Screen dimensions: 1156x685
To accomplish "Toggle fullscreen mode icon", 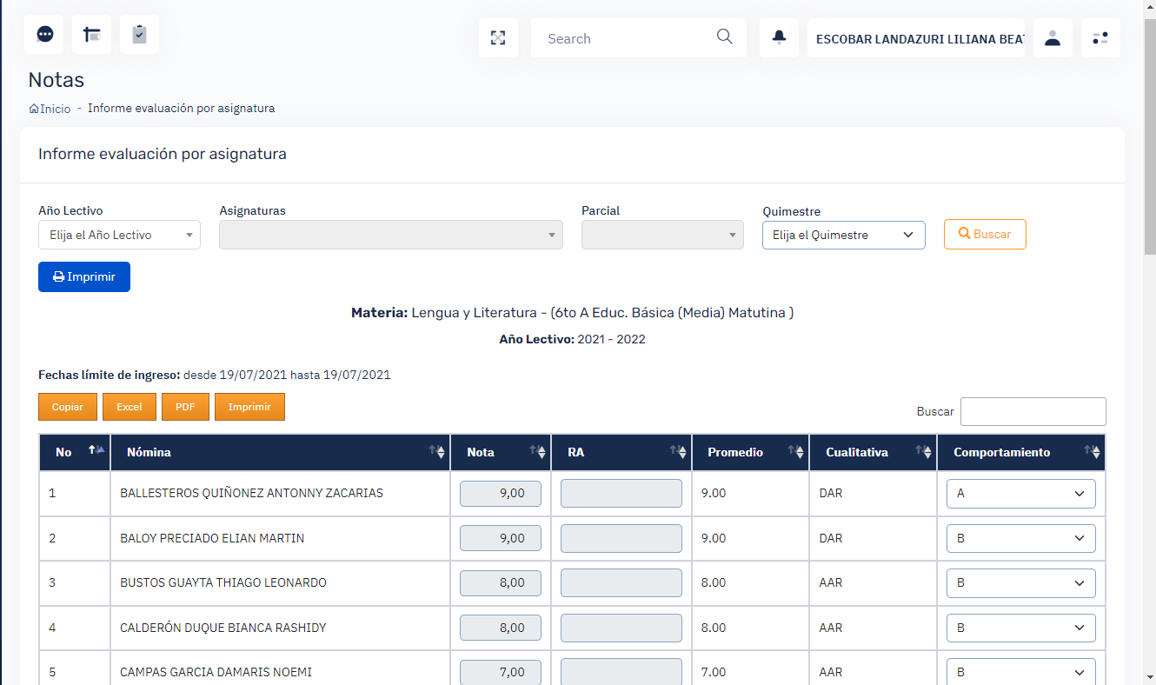I will (x=498, y=38).
